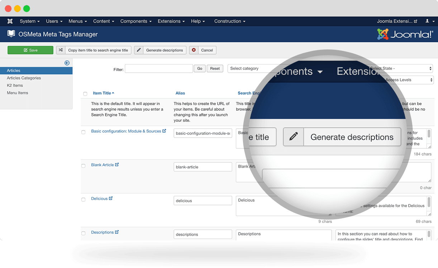Open the Users menu
The image size is (438, 268).
(54, 21)
